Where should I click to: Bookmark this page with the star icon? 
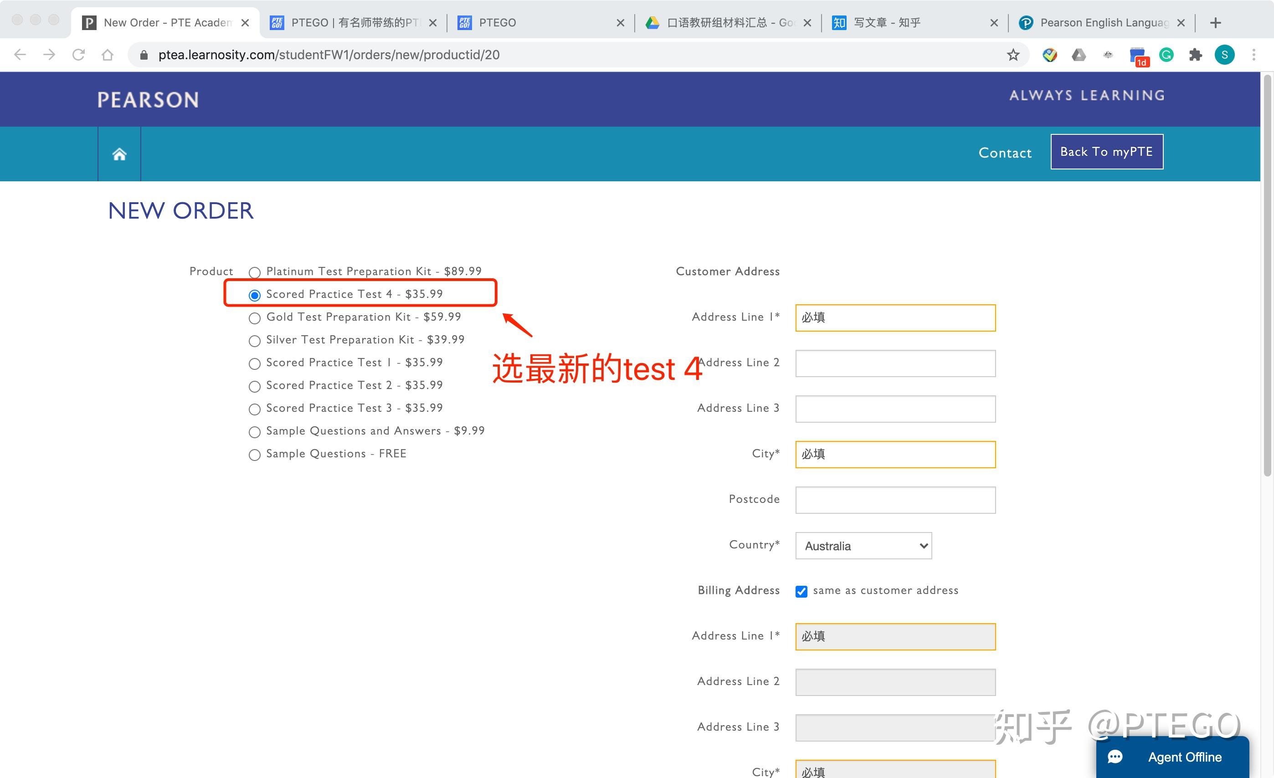1013,55
